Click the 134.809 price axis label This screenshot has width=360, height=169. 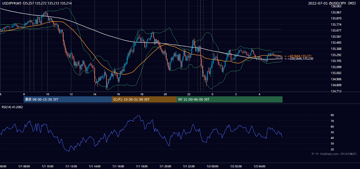(x=336, y=85)
